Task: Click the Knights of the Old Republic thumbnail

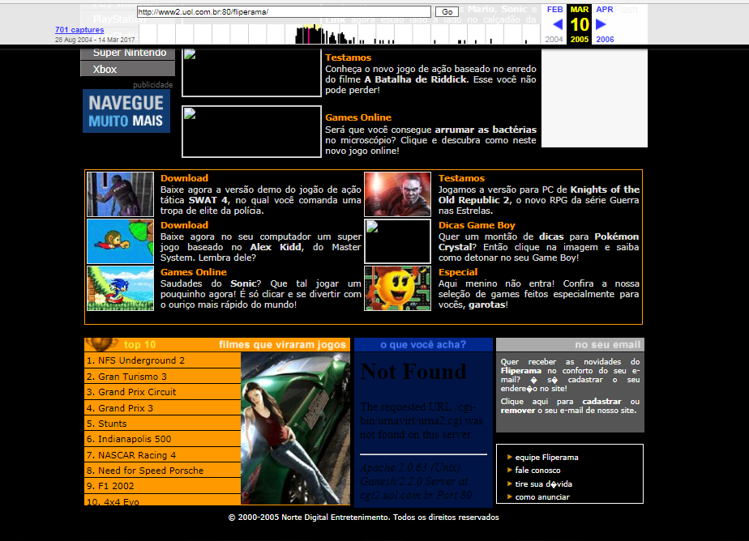Action: [x=397, y=194]
